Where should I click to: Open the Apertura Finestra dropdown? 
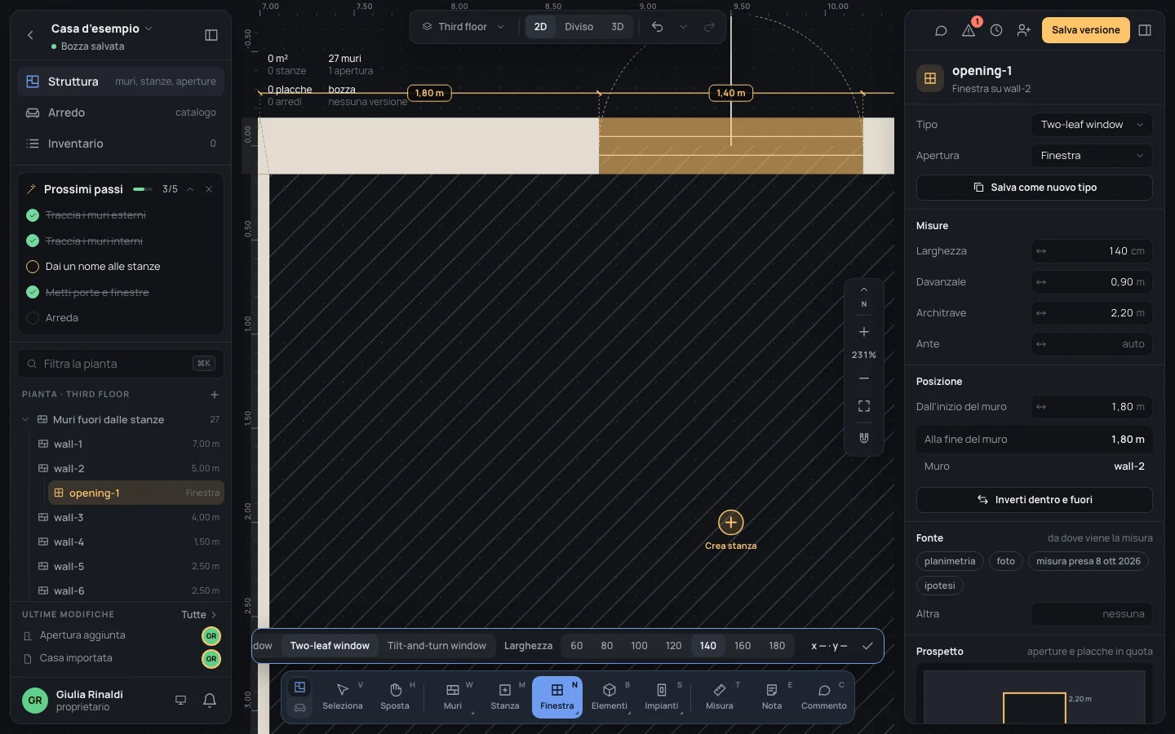point(1092,156)
